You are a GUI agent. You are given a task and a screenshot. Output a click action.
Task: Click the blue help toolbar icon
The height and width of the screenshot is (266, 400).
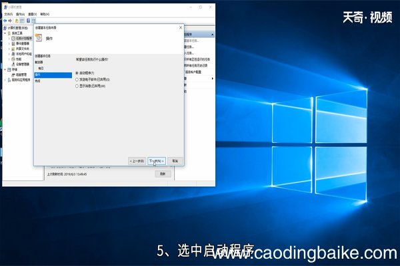(x=28, y=21)
